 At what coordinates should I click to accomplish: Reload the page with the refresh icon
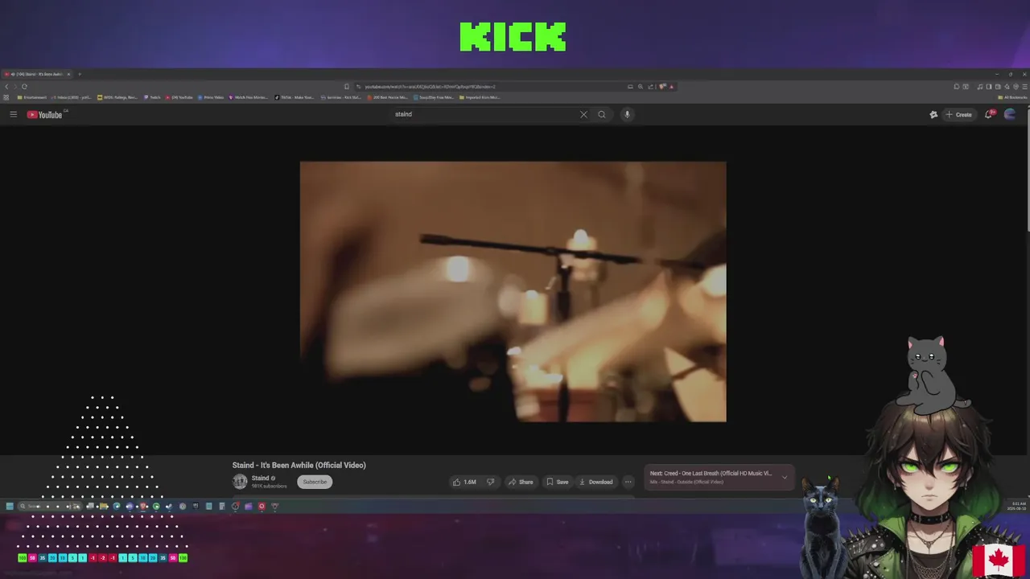(24, 86)
